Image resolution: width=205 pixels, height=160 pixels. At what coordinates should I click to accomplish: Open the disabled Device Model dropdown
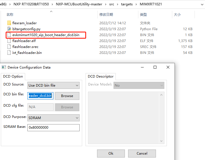(139, 85)
